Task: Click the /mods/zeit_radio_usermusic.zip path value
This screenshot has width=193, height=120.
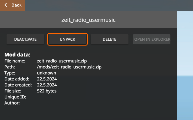Action: 69,67
